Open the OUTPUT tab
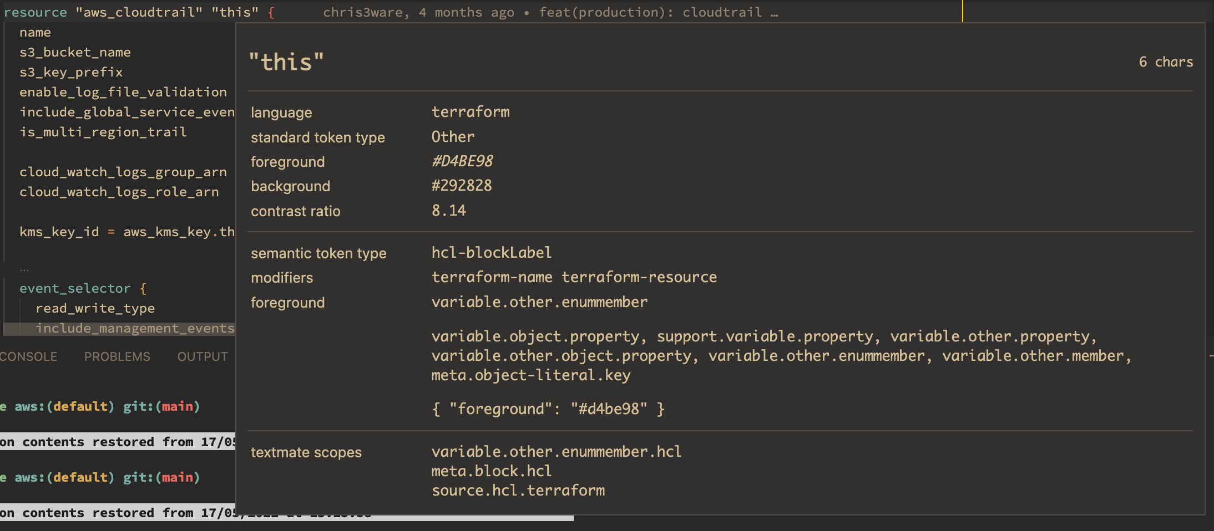The width and height of the screenshot is (1214, 531). coord(202,356)
